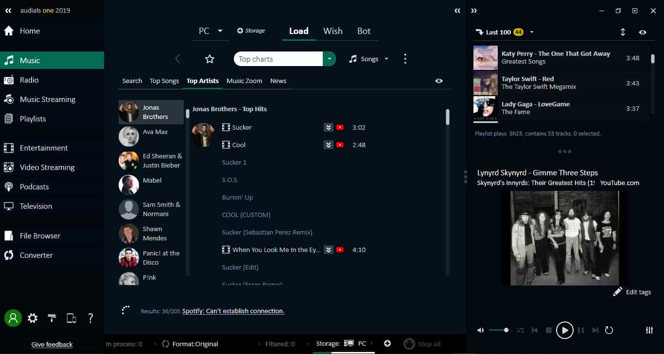Open the devices icon in sidebar
The height and width of the screenshot is (354, 664).
pos(71,318)
